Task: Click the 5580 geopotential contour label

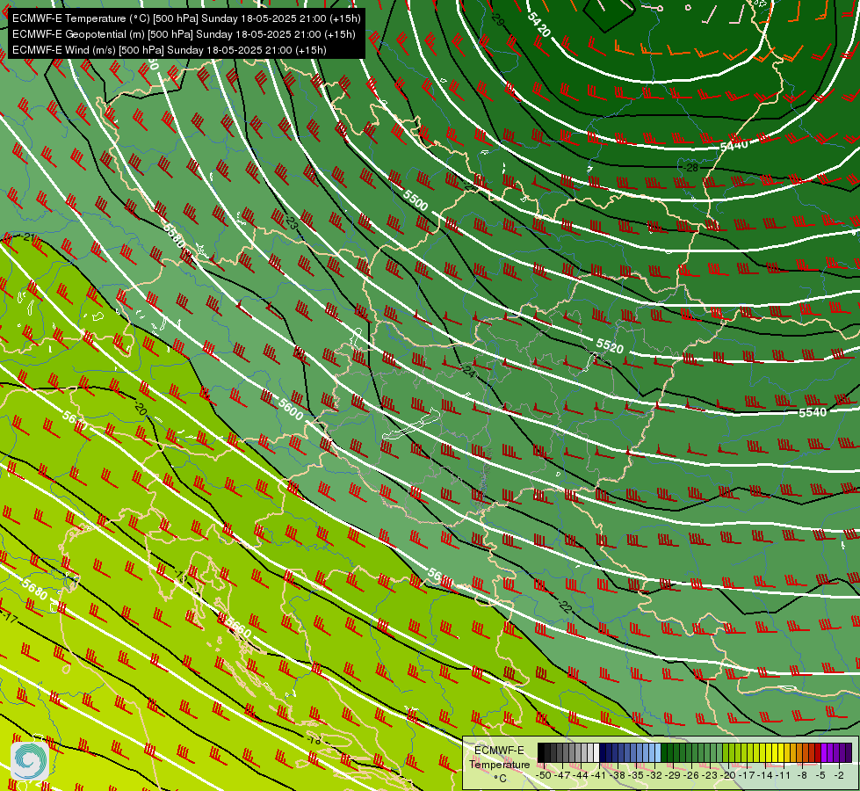Action: coord(174,236)
